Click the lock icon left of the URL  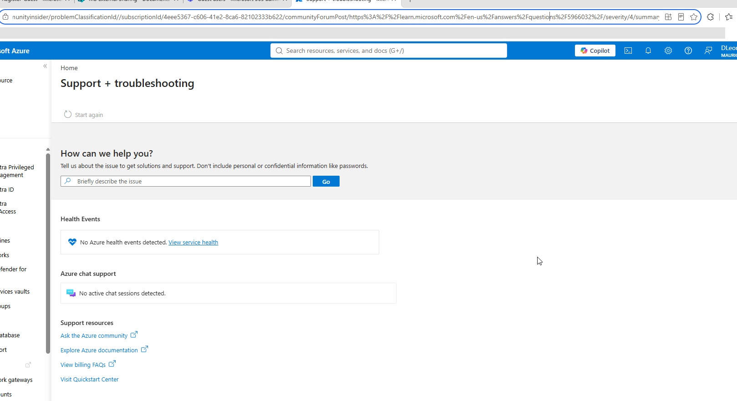[5, 17]
